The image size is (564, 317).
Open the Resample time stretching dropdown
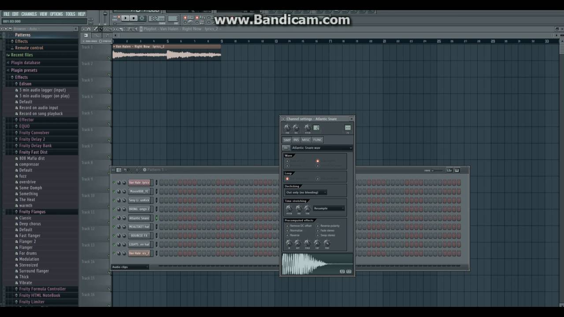[x=329, y=208]
